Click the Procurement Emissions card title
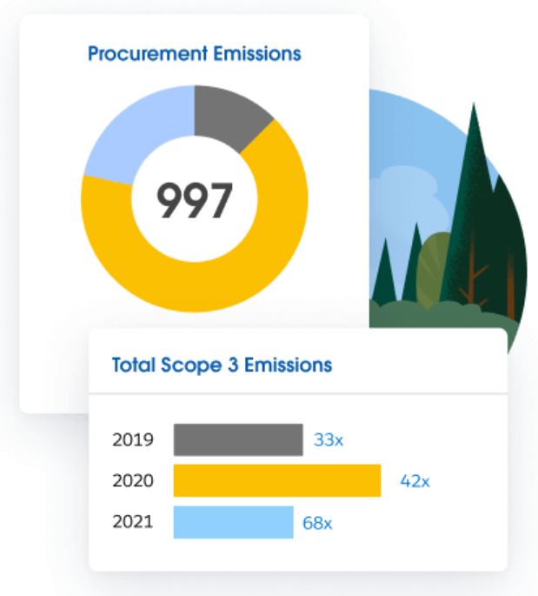This screenshot has height=596, width=538. 195,54
